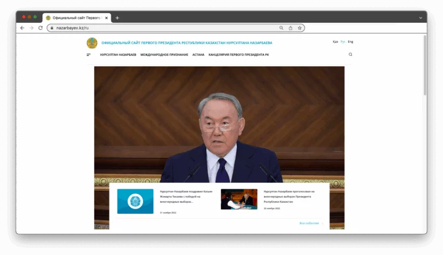Click the share icon in the address bar

[x=290, y=28]
